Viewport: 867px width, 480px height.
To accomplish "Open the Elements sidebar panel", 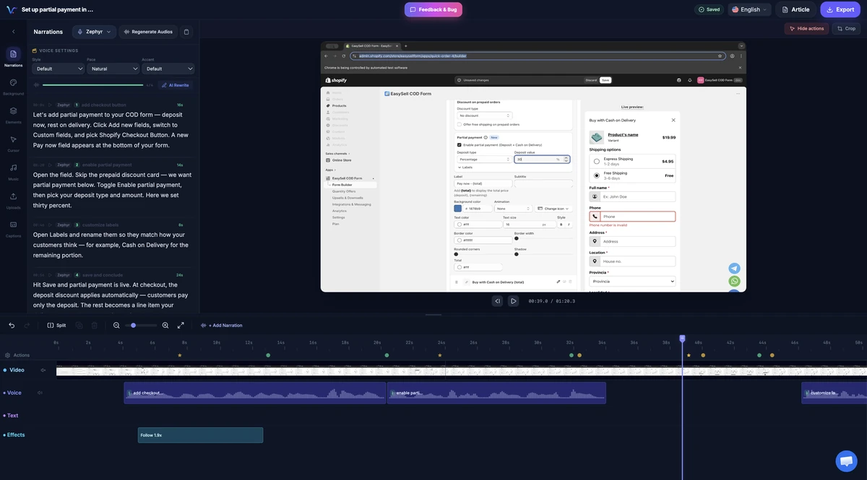I will [13, 114].
